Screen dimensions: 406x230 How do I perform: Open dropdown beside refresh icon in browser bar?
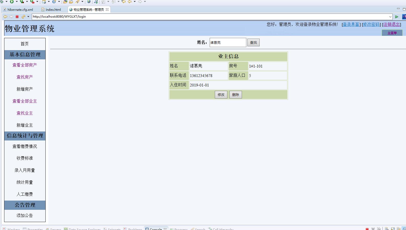point(28,17)
